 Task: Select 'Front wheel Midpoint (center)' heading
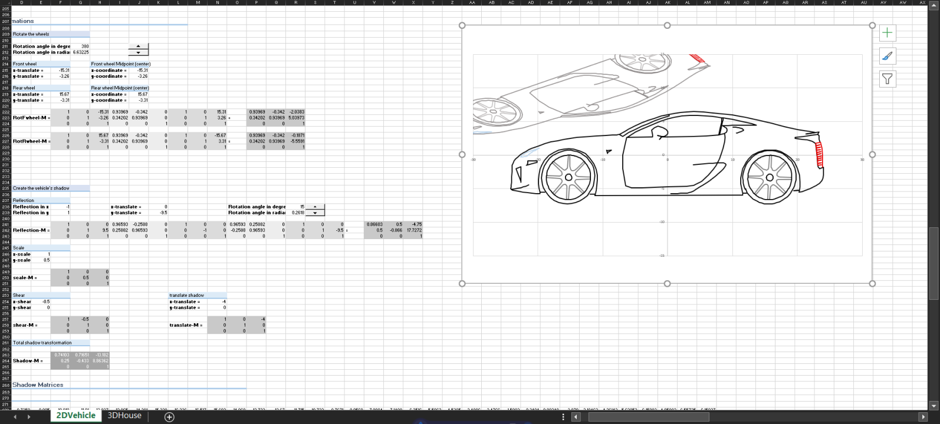click(121, 64)
